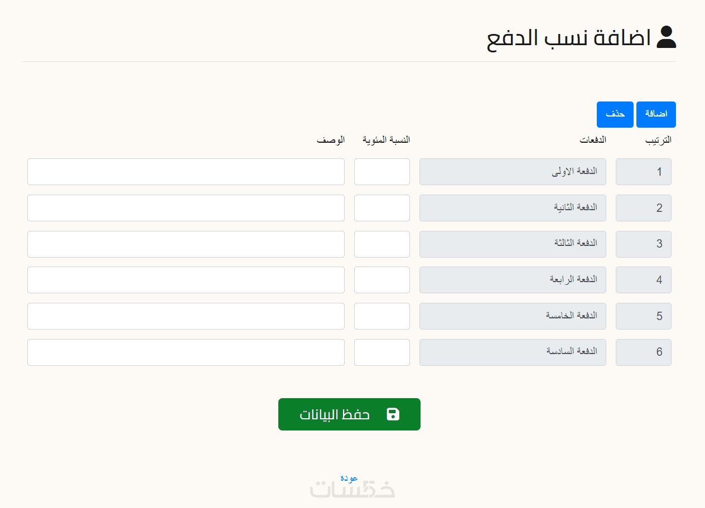Focus description box for الدفعة السادسة
705x508 pixels.
coord(186,352)
